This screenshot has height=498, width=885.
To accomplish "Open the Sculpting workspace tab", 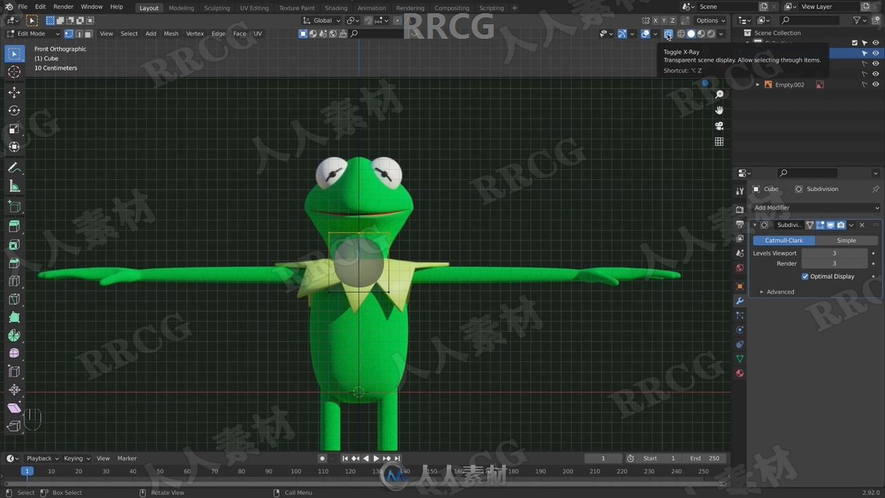I will coord(216,8).
